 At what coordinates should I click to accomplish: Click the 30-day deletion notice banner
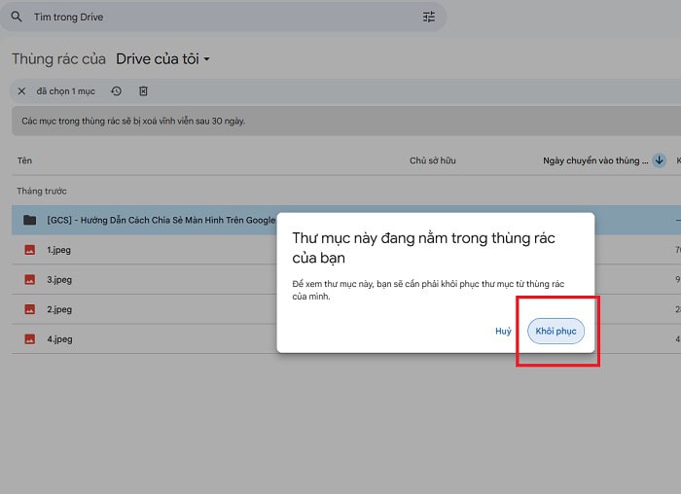point(346,122)
